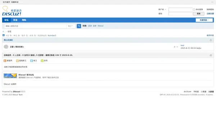The image size is (216, 135).
Task: Click the login button
Action: click(x=198, y=14)
